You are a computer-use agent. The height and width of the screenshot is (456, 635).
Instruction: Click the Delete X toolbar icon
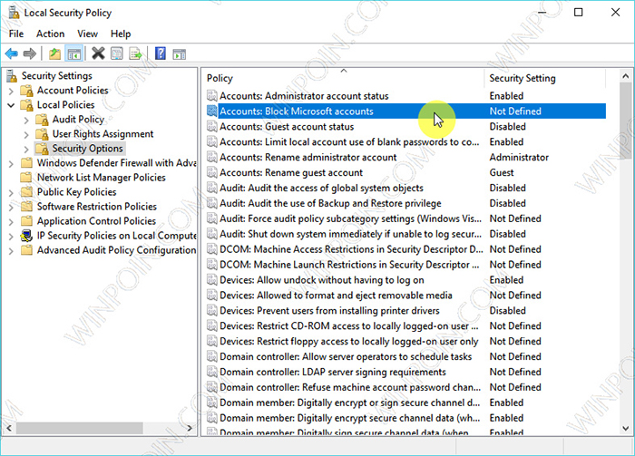(98, 53)
